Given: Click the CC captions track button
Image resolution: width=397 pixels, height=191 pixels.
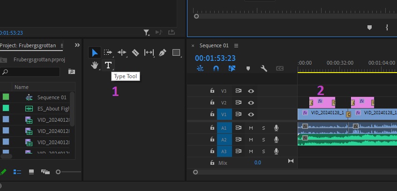Looking at the screenshot, I should click(279, 68).
